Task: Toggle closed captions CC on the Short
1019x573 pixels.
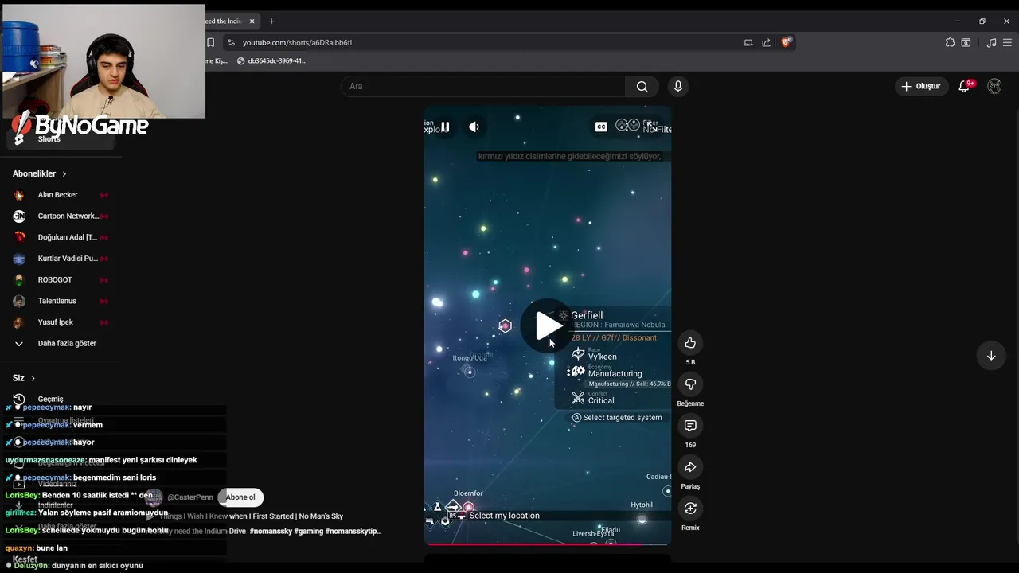Action: tap(601, 127)
